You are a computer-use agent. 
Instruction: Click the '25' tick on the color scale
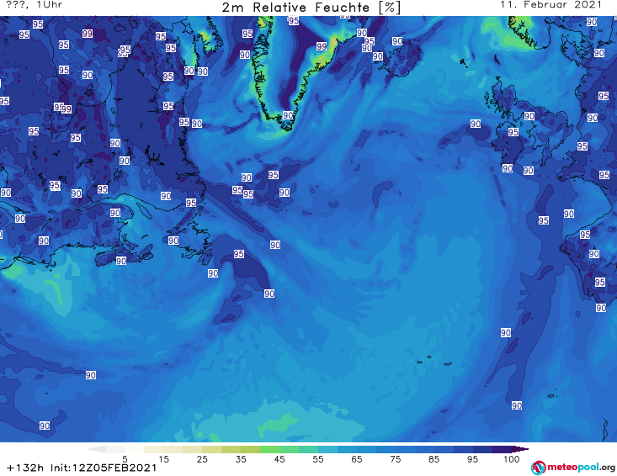tap(202, 459)
